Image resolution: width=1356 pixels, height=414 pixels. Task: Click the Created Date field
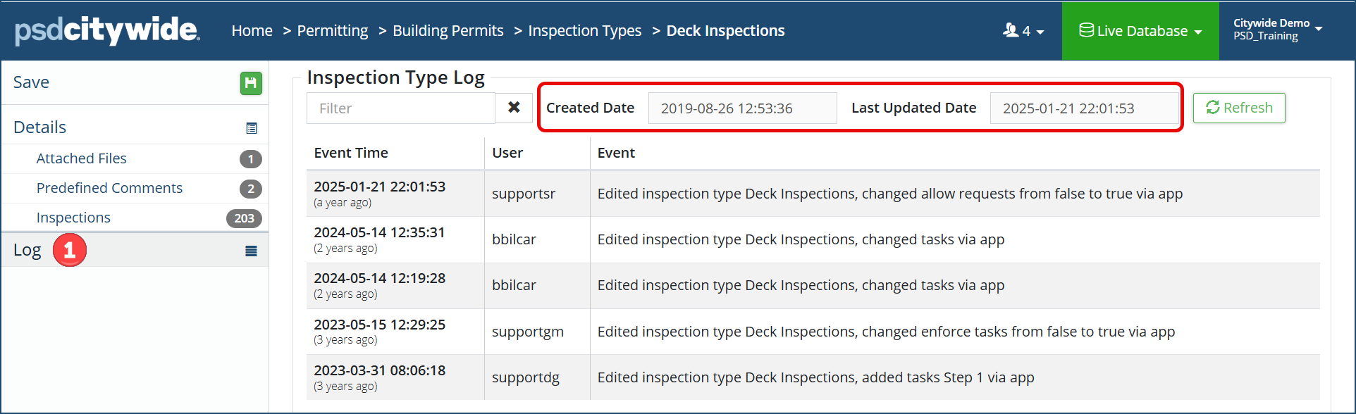pos(742,108)
